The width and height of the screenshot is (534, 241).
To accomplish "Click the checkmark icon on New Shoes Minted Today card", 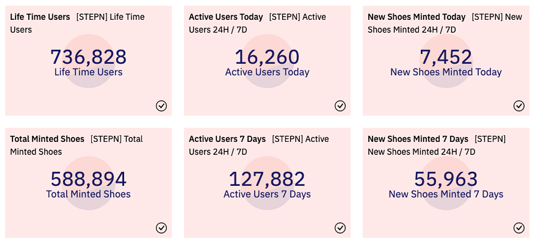I will [519, 106].
